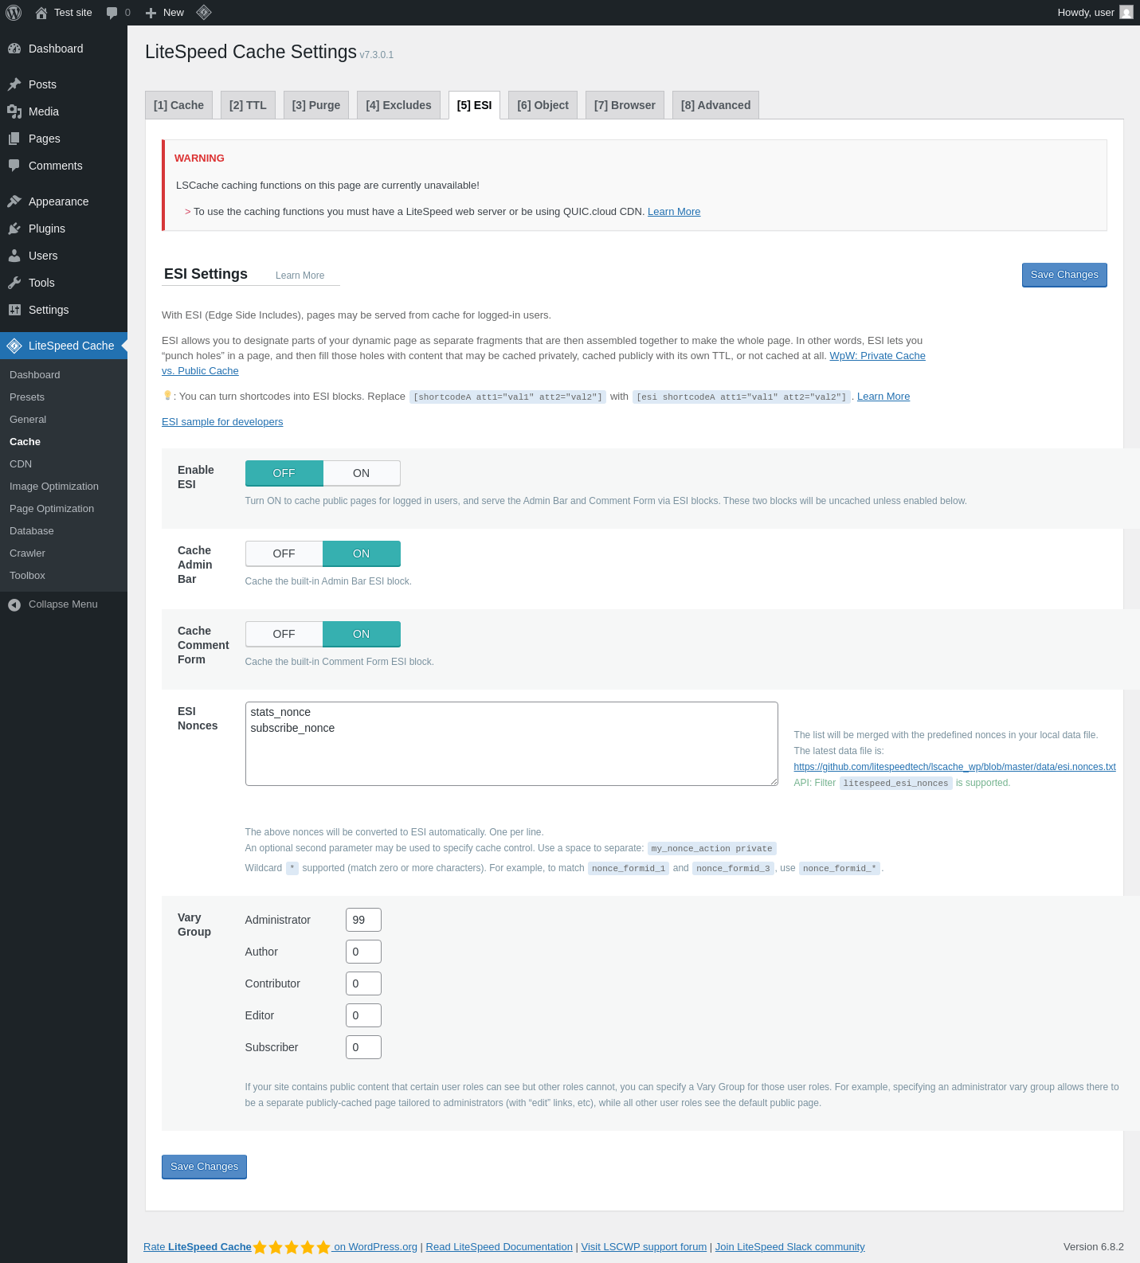Click top Save Changes button
The width and height of the screenshot is (1140, 1263).
[x=1064, y=275]
